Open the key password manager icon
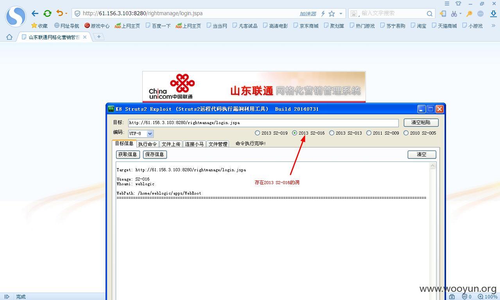Image resolution: width=500 pixels, height=300 pixels. 470,14
